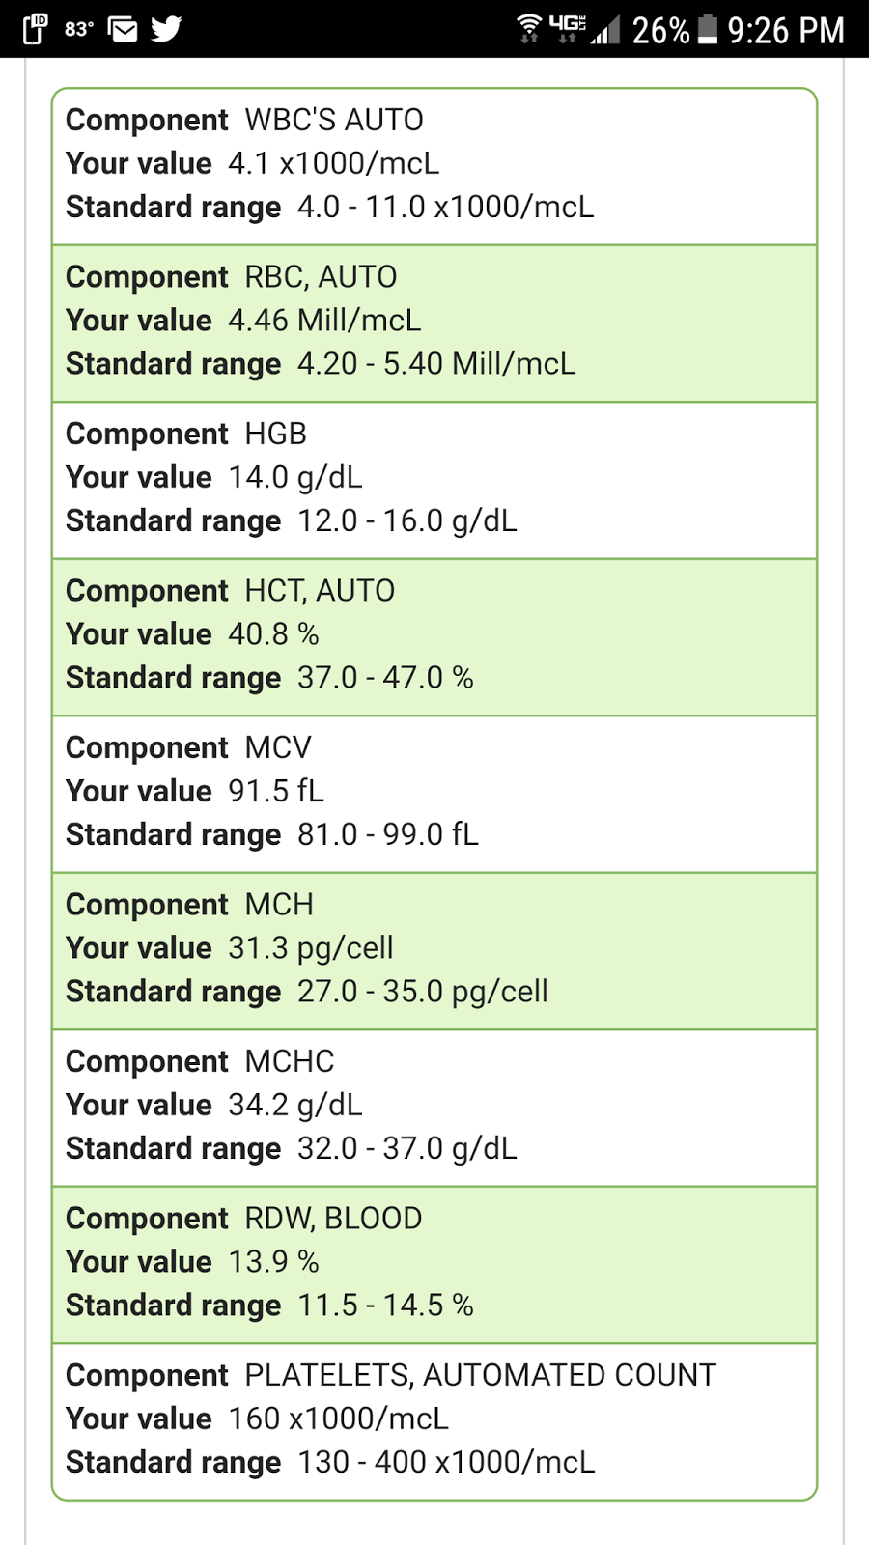Tap the battery icon showing 26%
869x1545 pixels.
(708, 30)
